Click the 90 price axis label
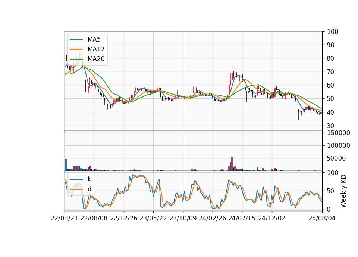The height and width of the screenshot is (257, 358). 331,45
